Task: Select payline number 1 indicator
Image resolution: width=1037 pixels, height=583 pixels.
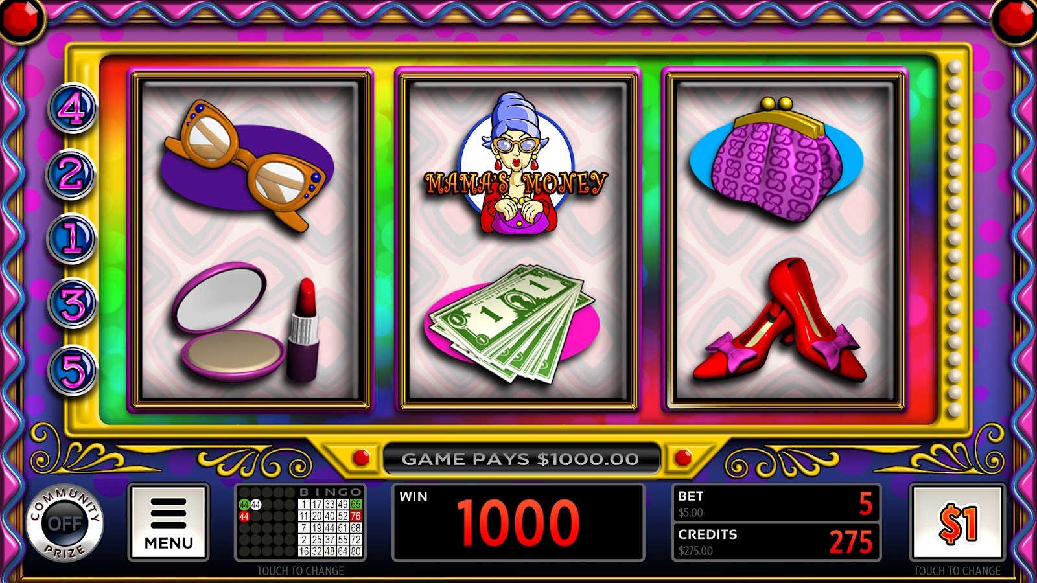Action: coord(71,238)
